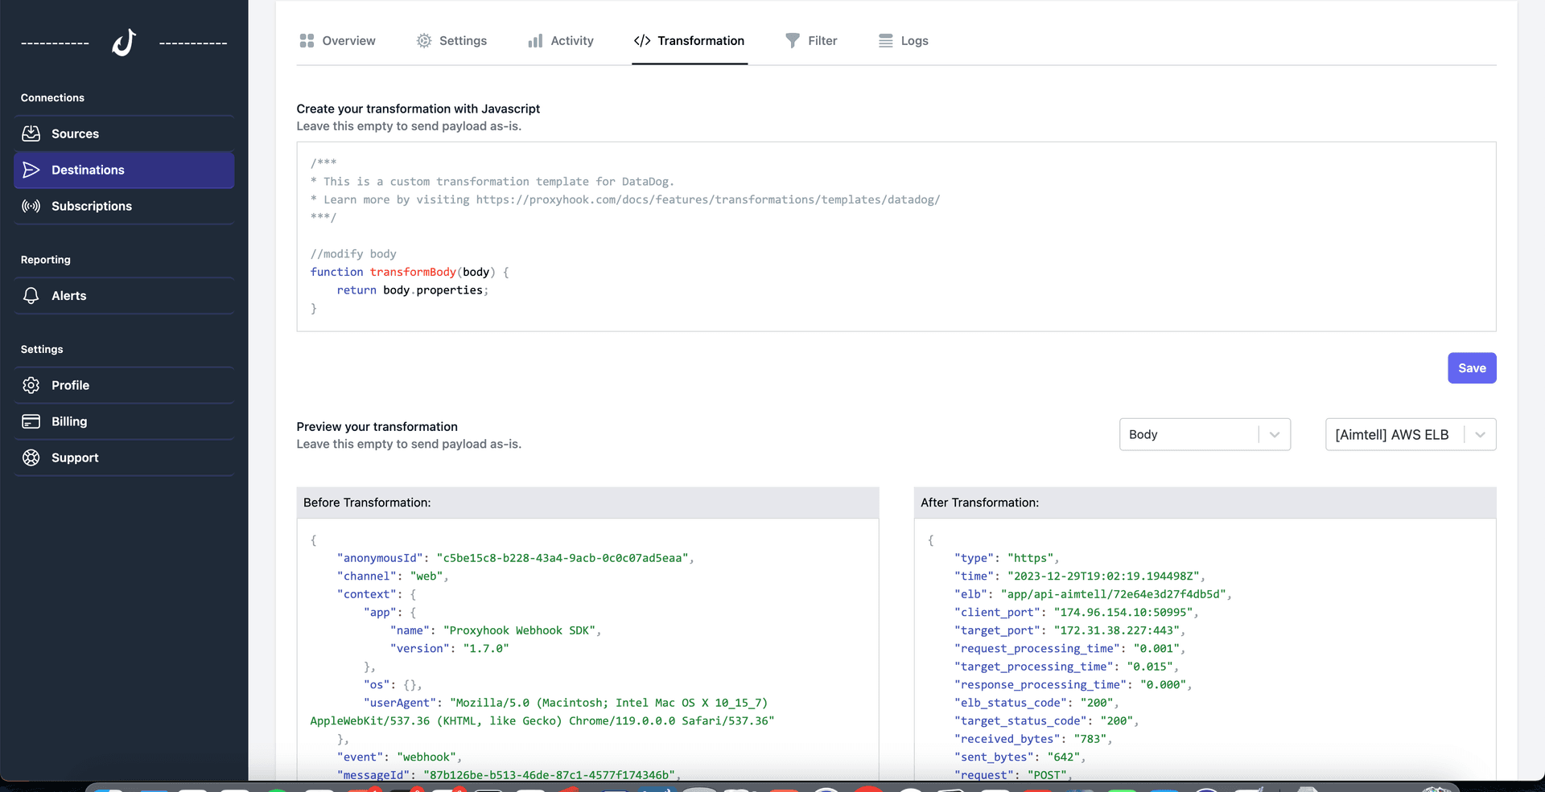Click the Destinations paper-plane icon

[x=31, y=170]
